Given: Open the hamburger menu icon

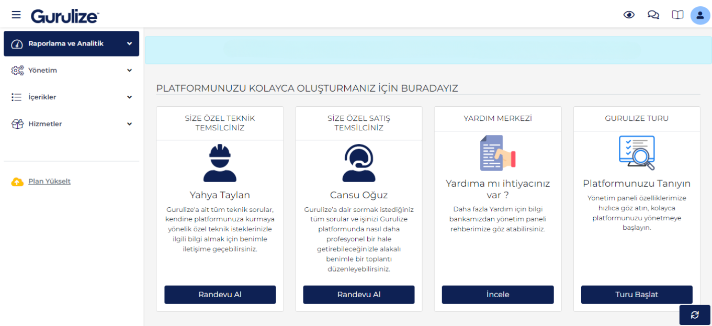Looking at the screenshot, I should click(x=16, y=15).
